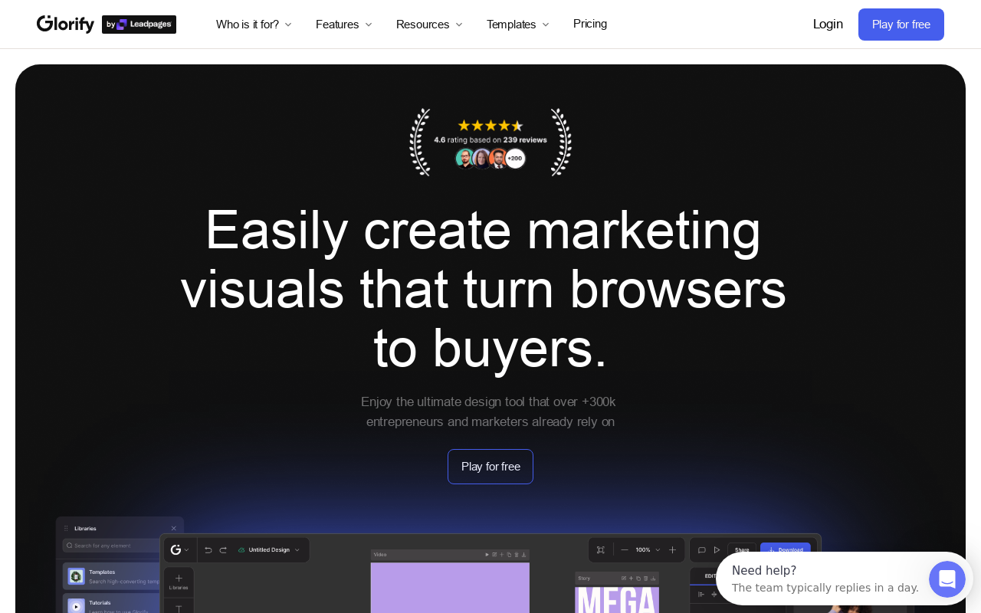Click the by Leadpages badge

139,25
